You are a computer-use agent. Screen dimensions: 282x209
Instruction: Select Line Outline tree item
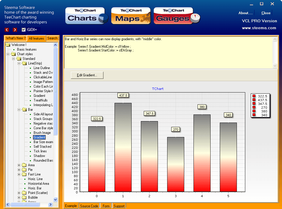coord(42,68)
